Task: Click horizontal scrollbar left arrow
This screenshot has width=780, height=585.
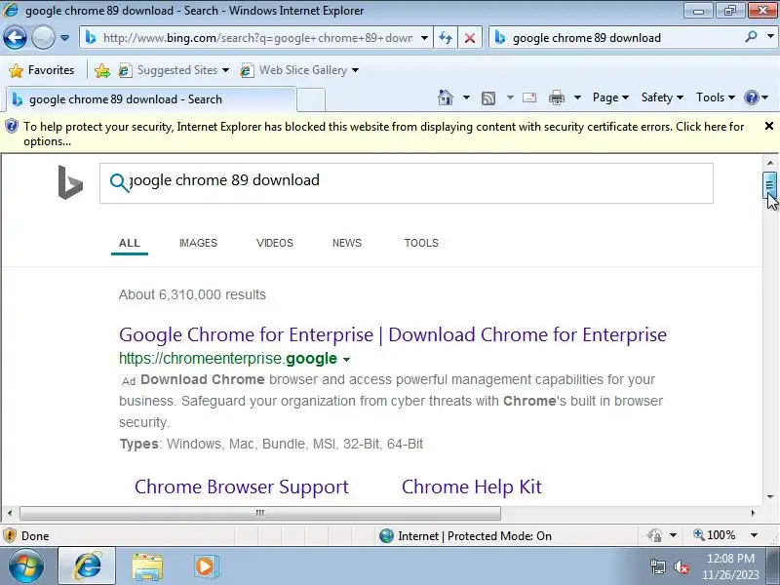Action: (10, 513)
